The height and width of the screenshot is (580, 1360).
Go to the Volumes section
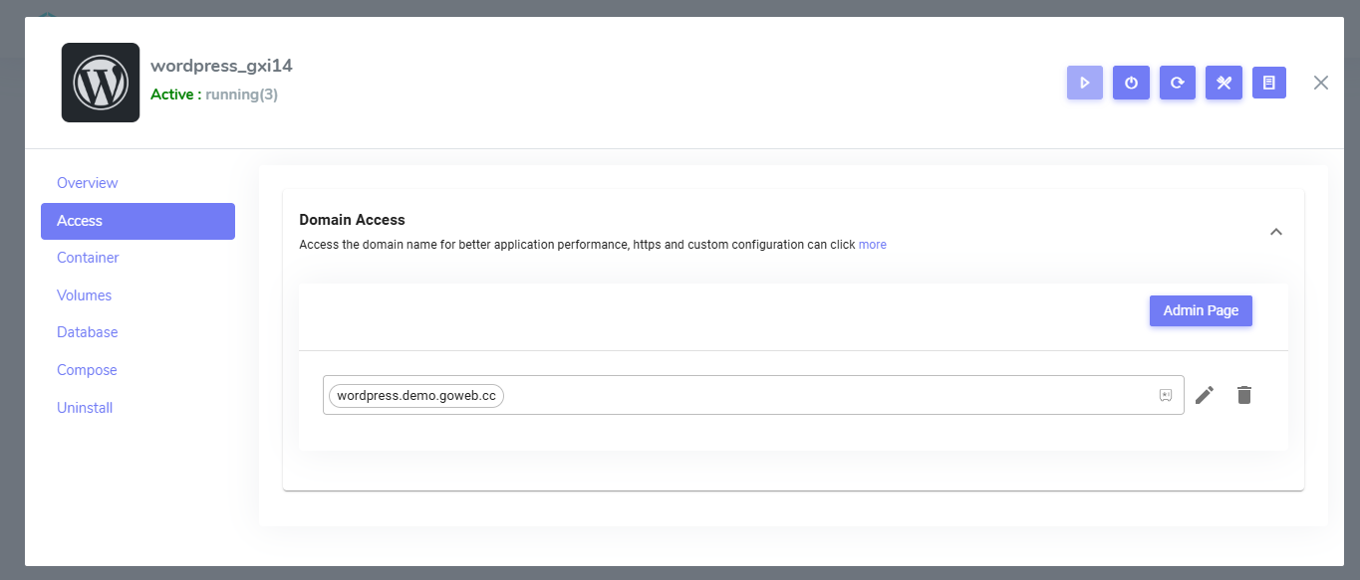[85, 295]
